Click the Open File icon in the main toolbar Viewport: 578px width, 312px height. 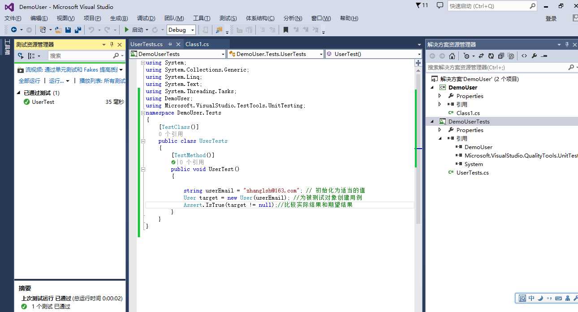(x=58, y=30)
